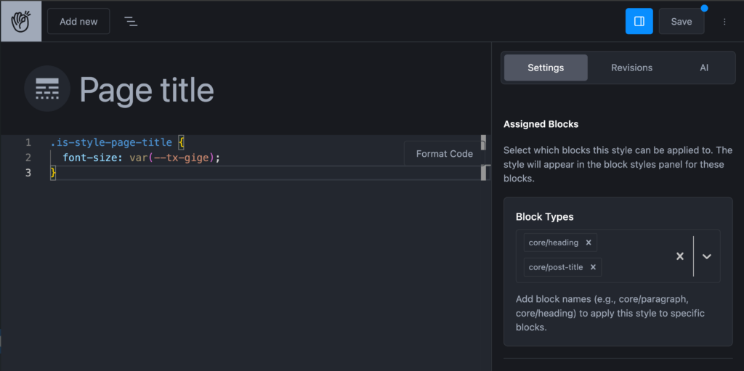Click line number 3 in the editor gutter
Image resolution: width=744 pixels, height=371 pixels.
(x=28, y=173)
